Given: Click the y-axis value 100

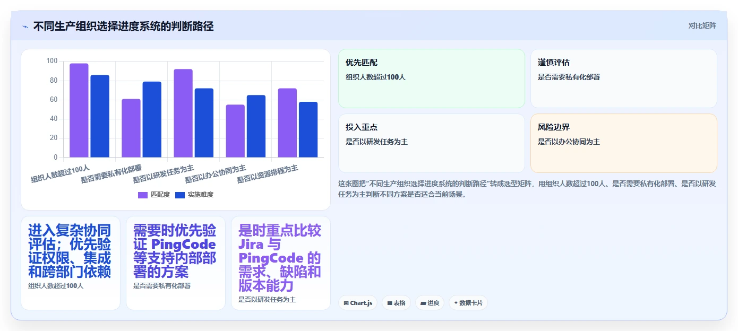Looking at the screenshot, I should pos(52,61).
